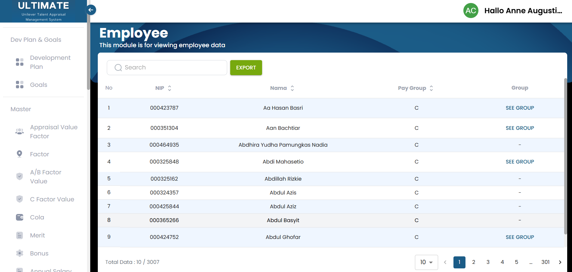This screenshot has height=272, width=572.
Task: Sort the table by Nama
Action: (292, 88)
